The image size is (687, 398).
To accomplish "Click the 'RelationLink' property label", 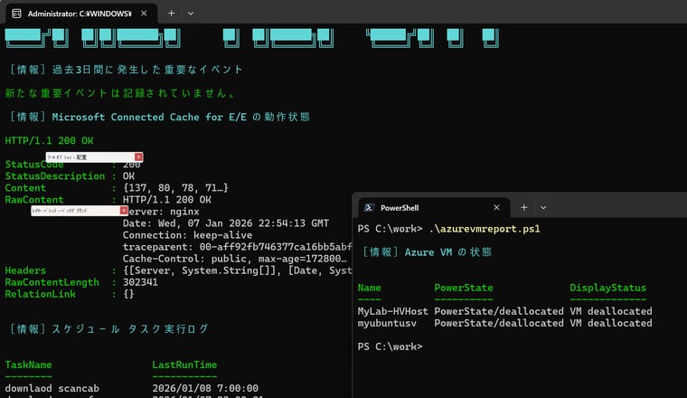I will click(x=40, y=294).
